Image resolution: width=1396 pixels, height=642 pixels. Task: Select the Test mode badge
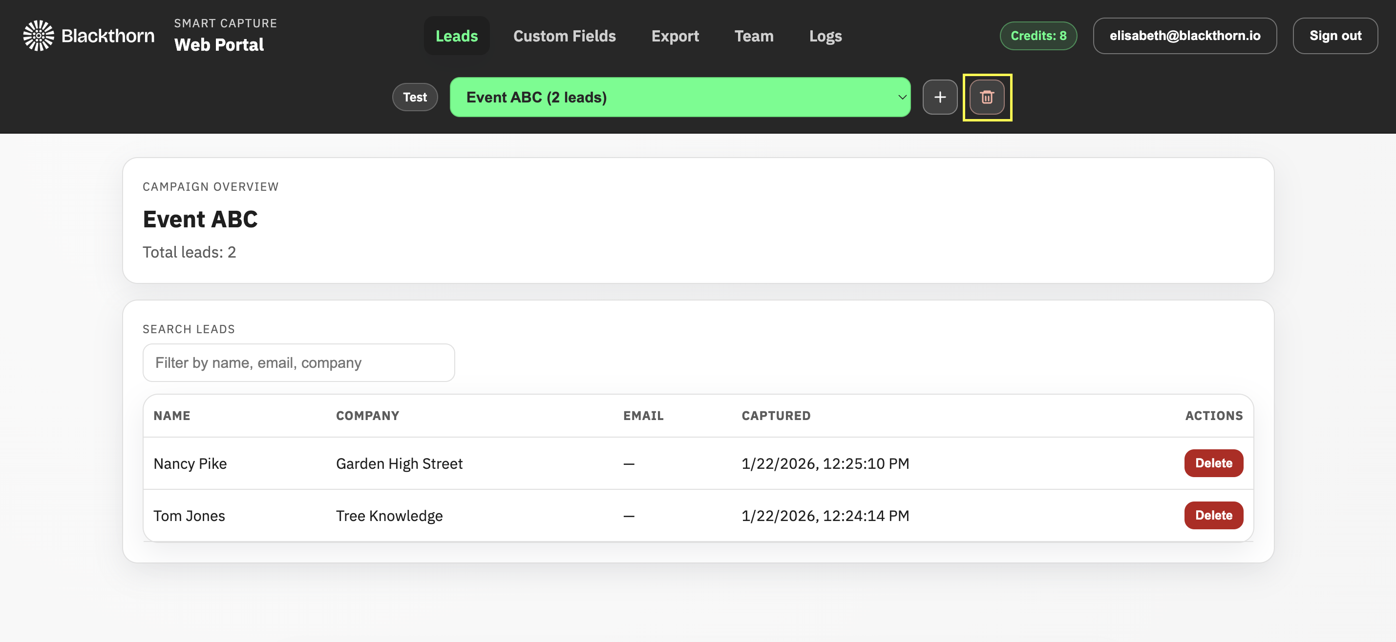coord(415,97)
